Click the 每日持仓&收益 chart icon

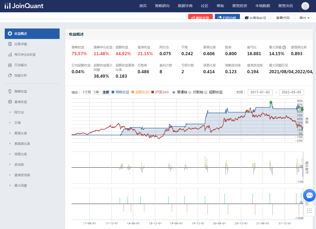(x=10, y=55)
